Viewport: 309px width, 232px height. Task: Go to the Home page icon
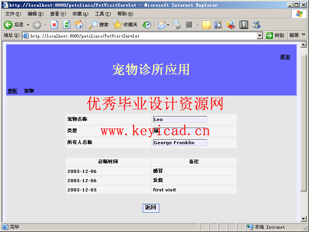point(79,25)
